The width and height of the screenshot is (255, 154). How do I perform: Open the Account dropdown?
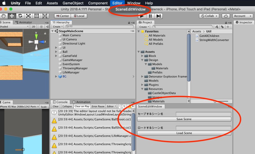243,16
